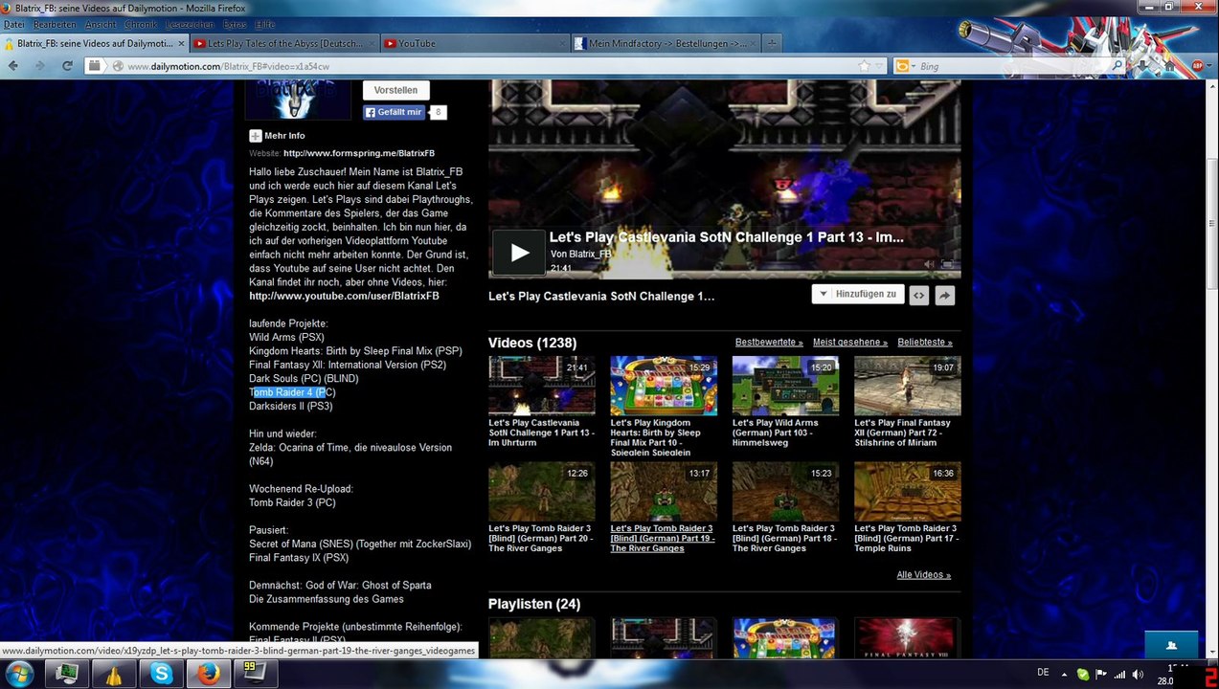Sort videos by 'Meist gesehene'
This screenshot has height=689, width=1219.
(x=850, y=342)
